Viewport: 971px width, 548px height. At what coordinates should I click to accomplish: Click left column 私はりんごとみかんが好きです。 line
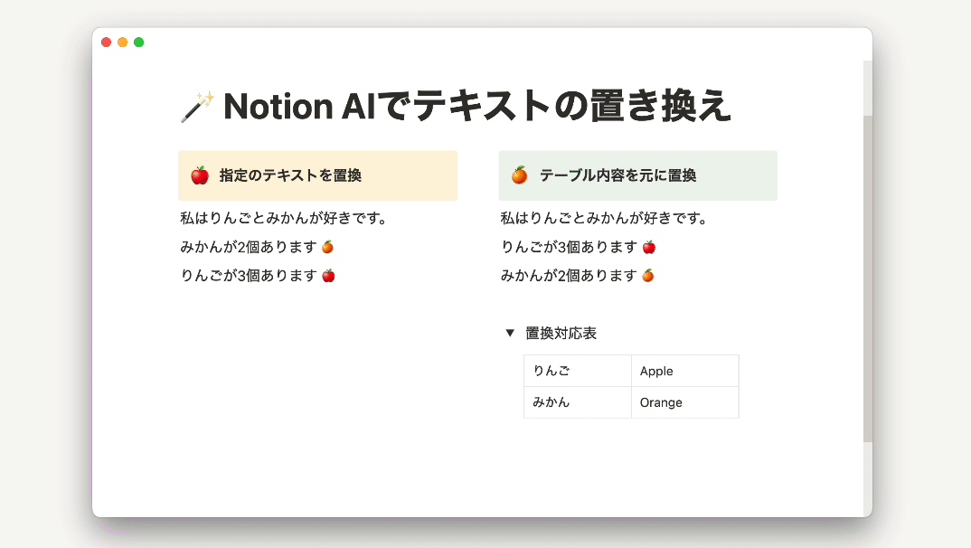point(284,218)
